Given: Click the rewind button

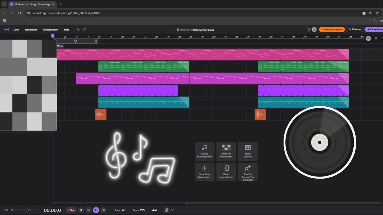Looking at the screenshot, I should click(x=88, y=210).
